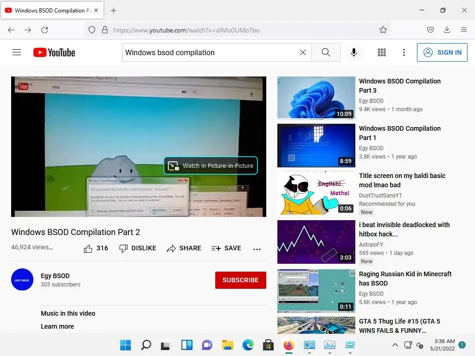Screen dimensions: 475x356
Task: Go back with the browser back arrow
Action: (x=11, y=30)
